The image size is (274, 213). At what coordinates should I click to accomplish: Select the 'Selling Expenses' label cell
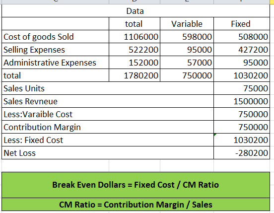(x=55, y=50)
